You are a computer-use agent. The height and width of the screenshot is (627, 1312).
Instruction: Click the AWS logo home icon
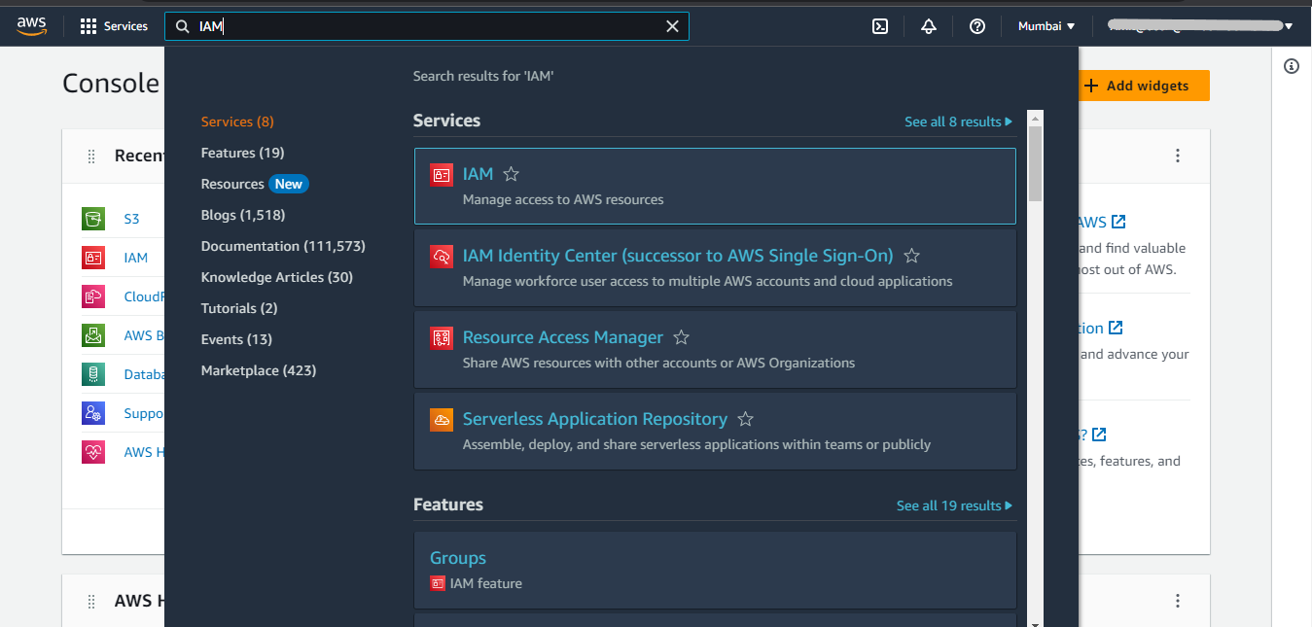[x=31, y=26]
